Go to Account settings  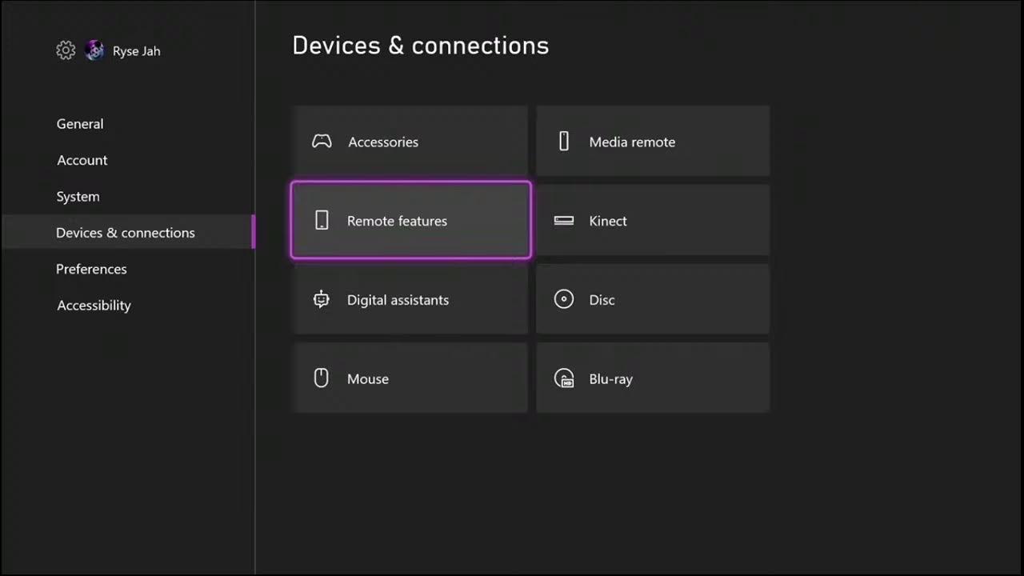[x=82, y=160]
